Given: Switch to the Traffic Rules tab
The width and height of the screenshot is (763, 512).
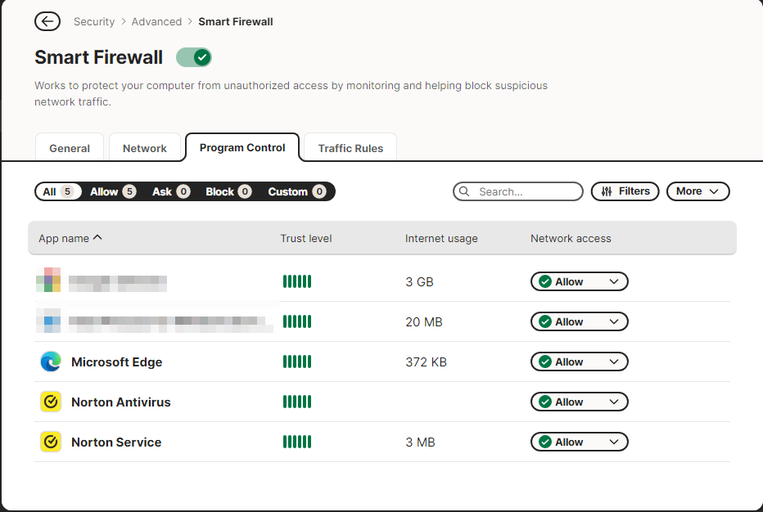Looking at the screenshot, I should [x=350, y=148].
